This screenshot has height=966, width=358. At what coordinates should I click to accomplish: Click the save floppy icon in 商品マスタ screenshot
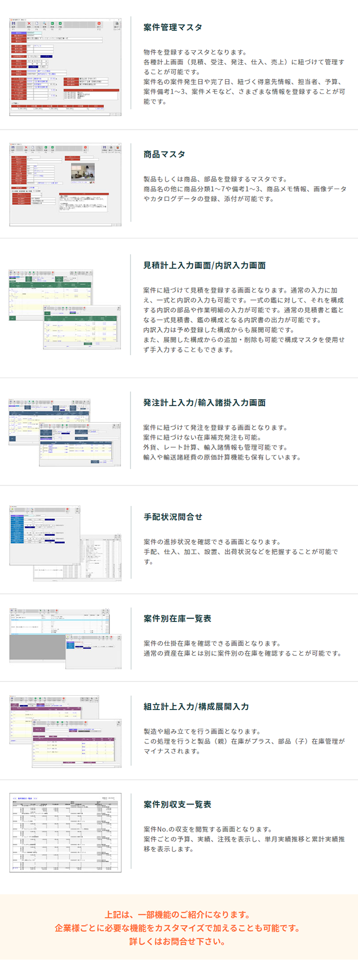point(13,148)
